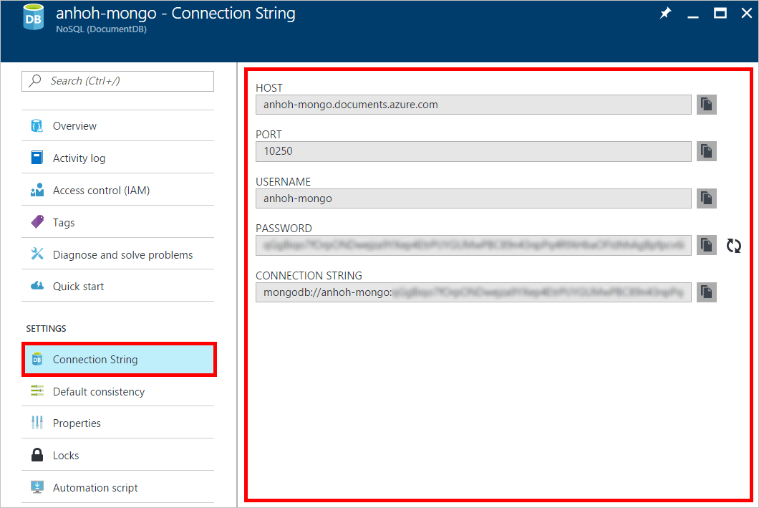Image resolution: width=759 pixels, height=508 pixels.
Task: Select the HOST value field
Action: point(473,104)
